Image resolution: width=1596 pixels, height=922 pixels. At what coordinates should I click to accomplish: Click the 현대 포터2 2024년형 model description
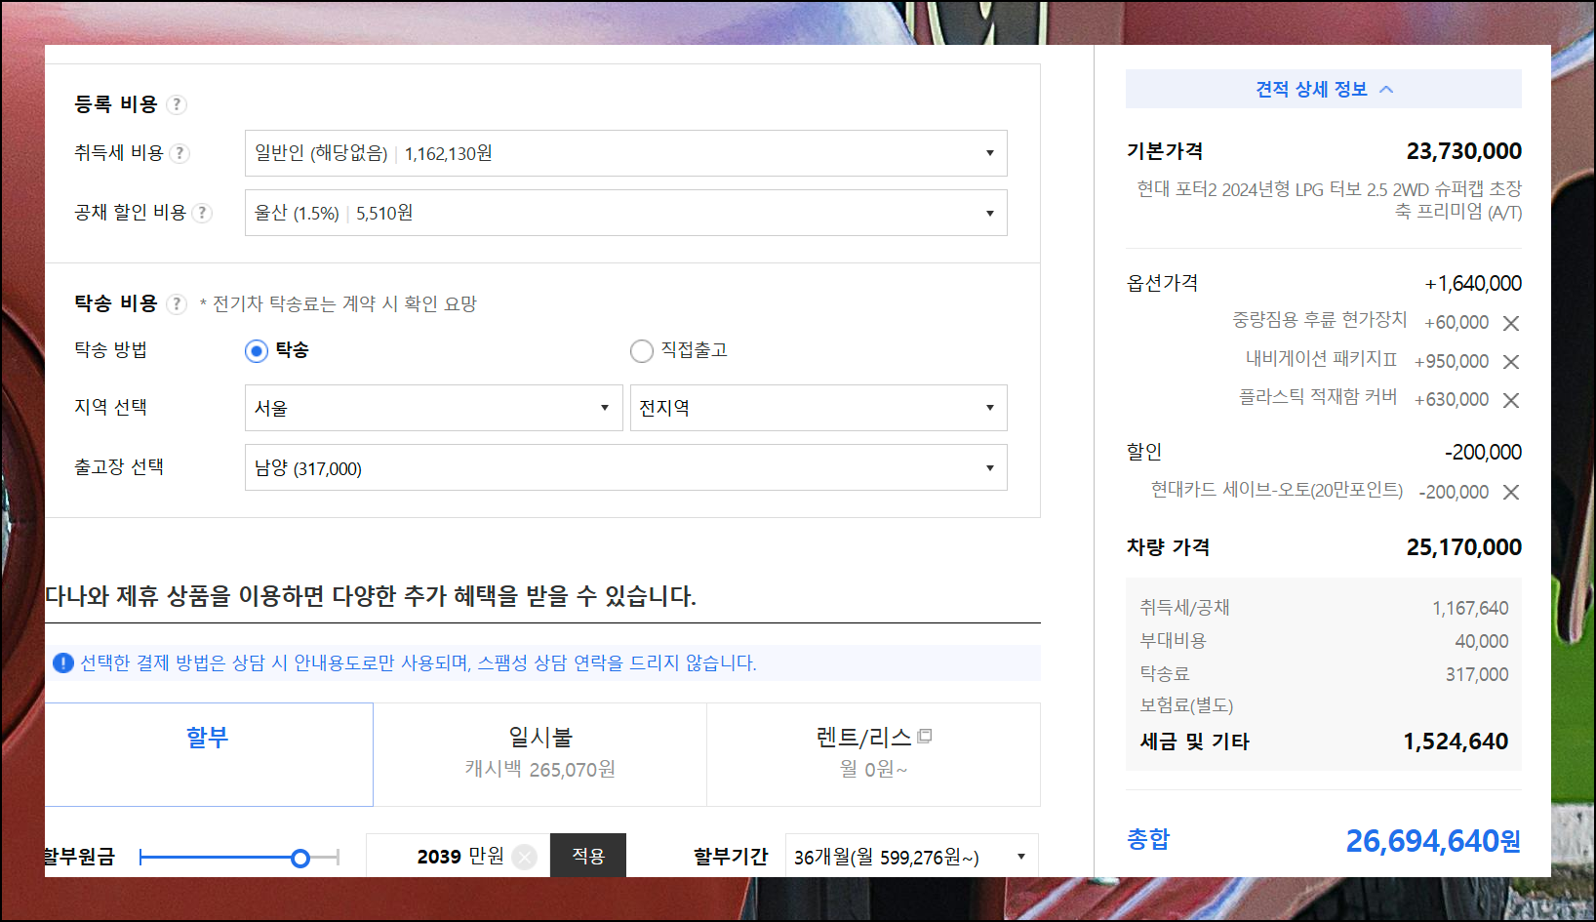tap(1329, 200)
